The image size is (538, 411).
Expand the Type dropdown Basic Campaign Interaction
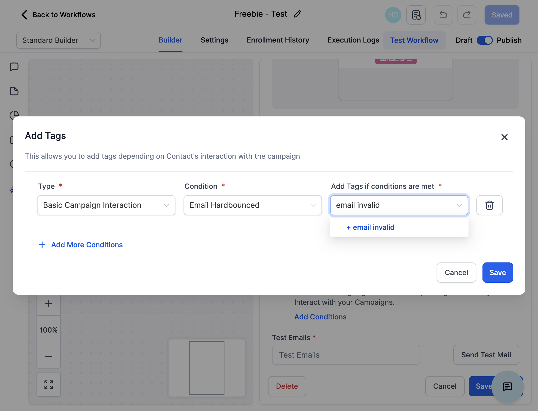(x=106, y=205)
